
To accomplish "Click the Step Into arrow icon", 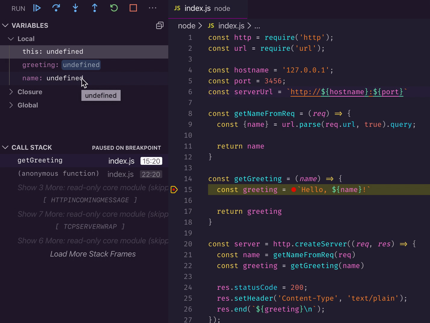I will [x=75, y=8].
